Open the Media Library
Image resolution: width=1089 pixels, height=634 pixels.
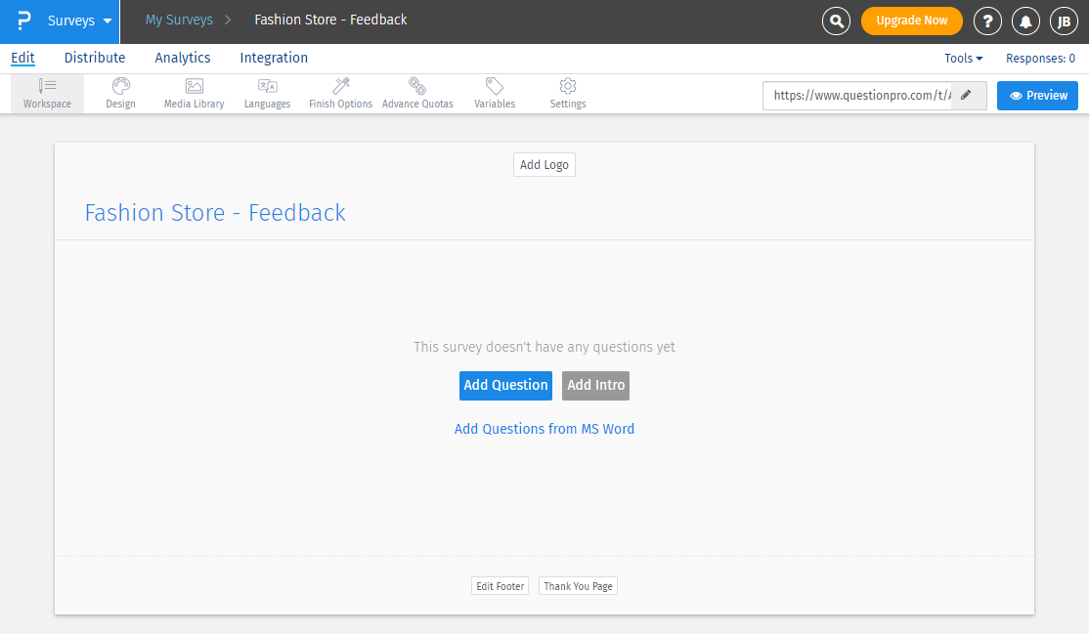(x=194, y=93)
